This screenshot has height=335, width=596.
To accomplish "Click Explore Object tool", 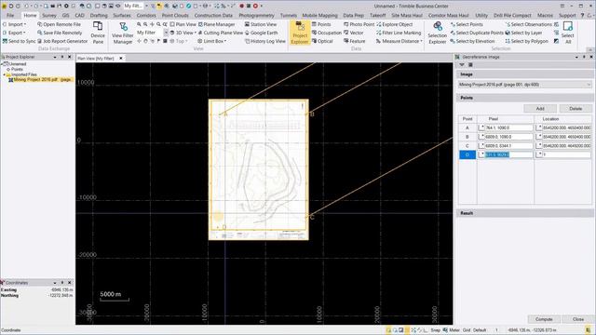I will [394, 24].
